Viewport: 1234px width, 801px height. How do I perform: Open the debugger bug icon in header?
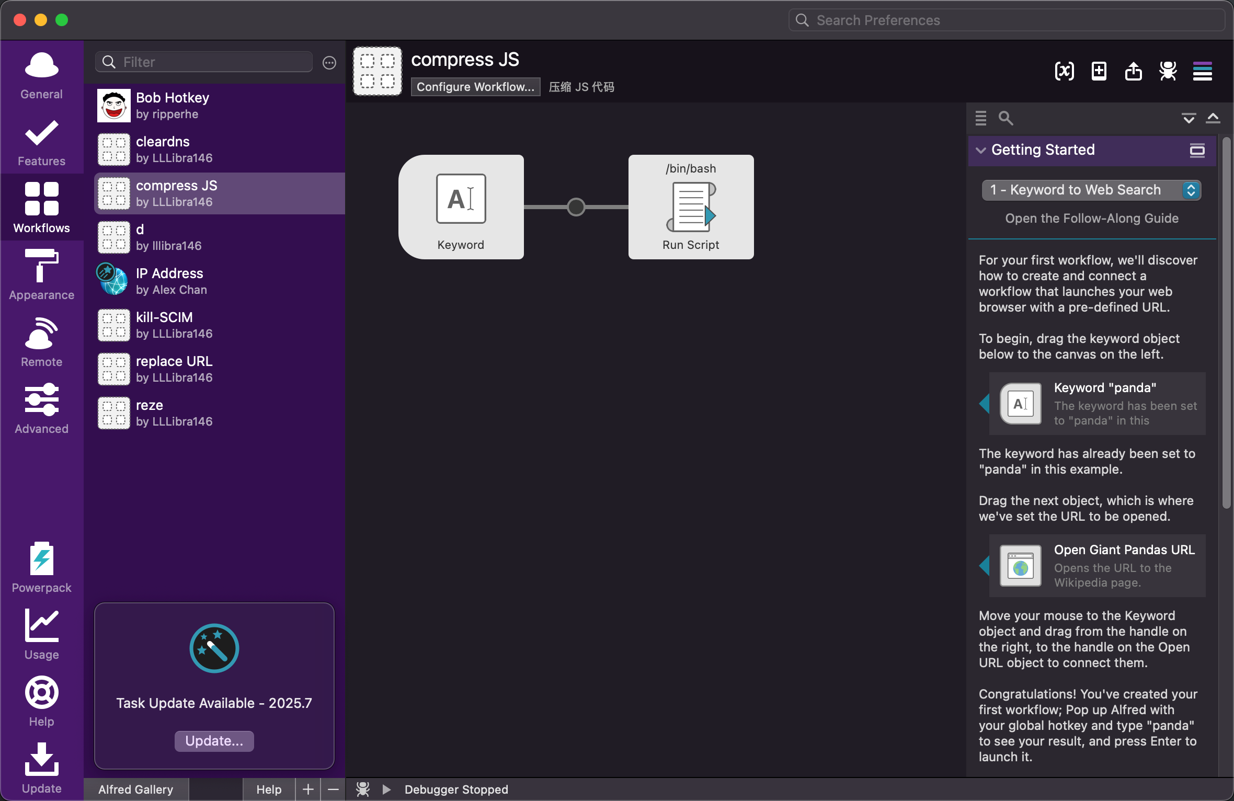click(x=1168, y=71)
